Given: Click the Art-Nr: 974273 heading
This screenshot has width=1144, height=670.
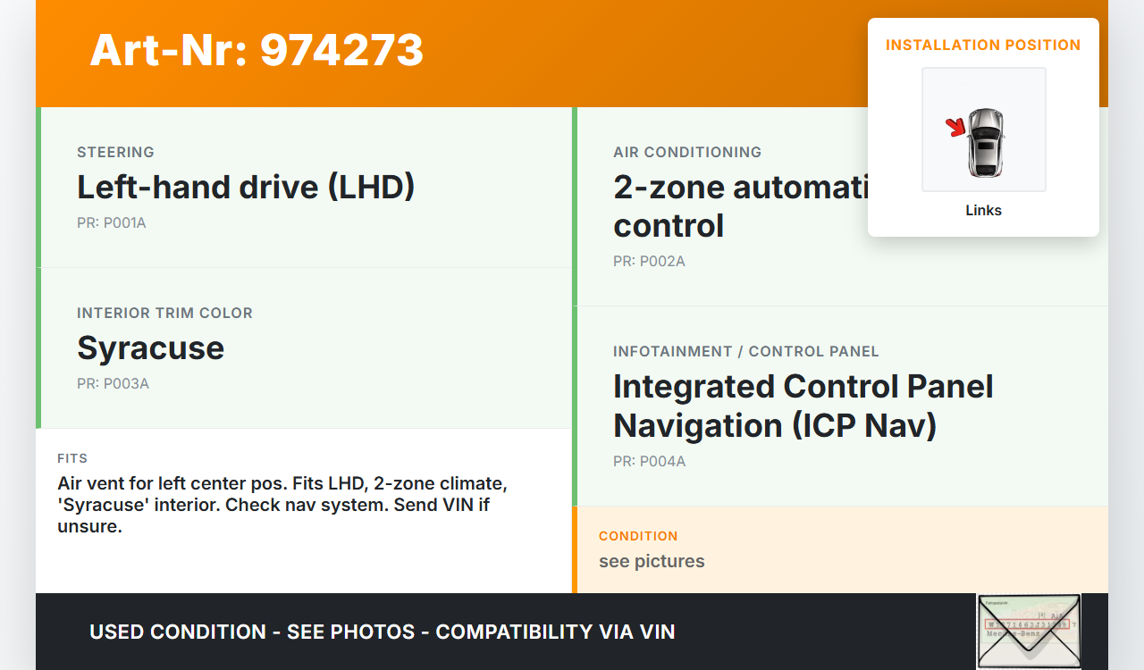Looking at the screenshot, I should [x=257, y=50].
